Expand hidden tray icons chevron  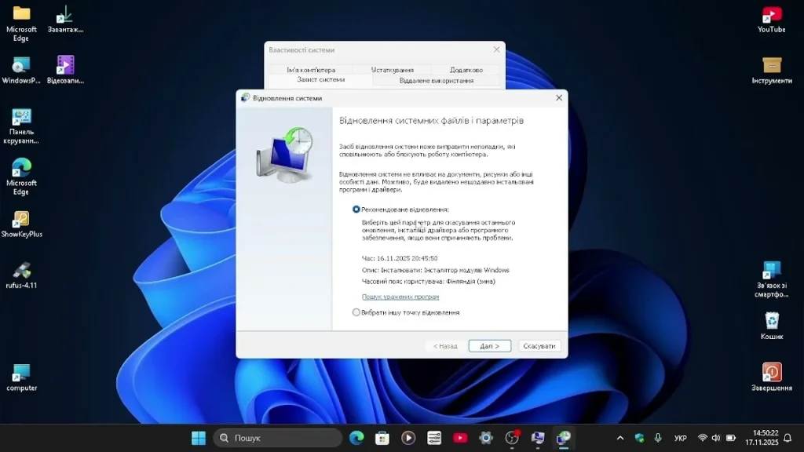620,438
